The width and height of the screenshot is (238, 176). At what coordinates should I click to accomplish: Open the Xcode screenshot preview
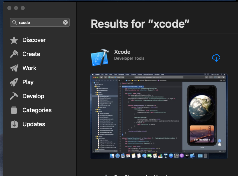coord(159,116)
